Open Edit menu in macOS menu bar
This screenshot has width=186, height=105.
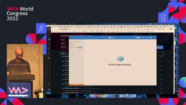62,24
